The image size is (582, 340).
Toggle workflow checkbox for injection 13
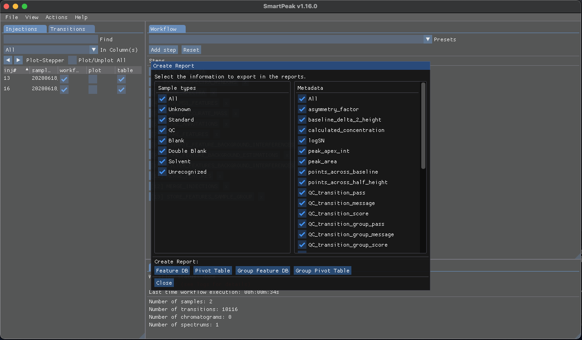64,79
